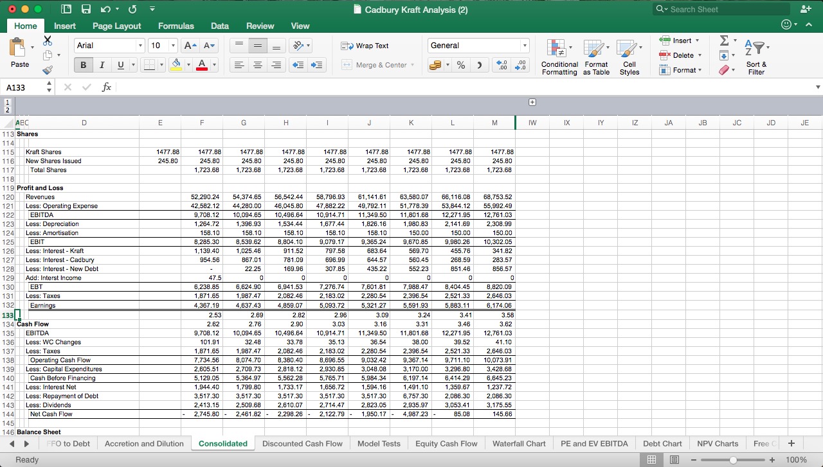This screenshot has height=467, width=823.
Task: Center text horizontally
Action: pos(257,65)
